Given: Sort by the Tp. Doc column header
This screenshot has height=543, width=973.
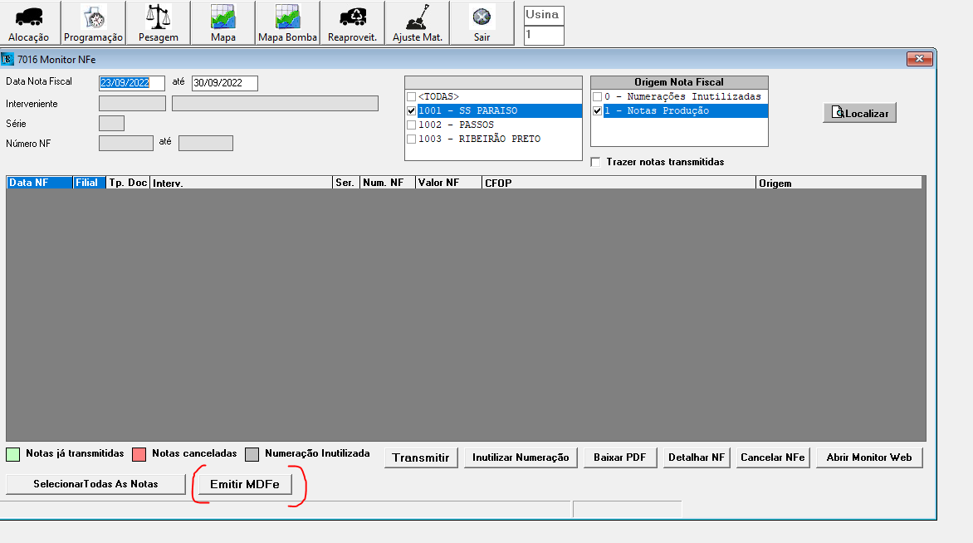Looking at the screenshot, I should coord(128,183).
